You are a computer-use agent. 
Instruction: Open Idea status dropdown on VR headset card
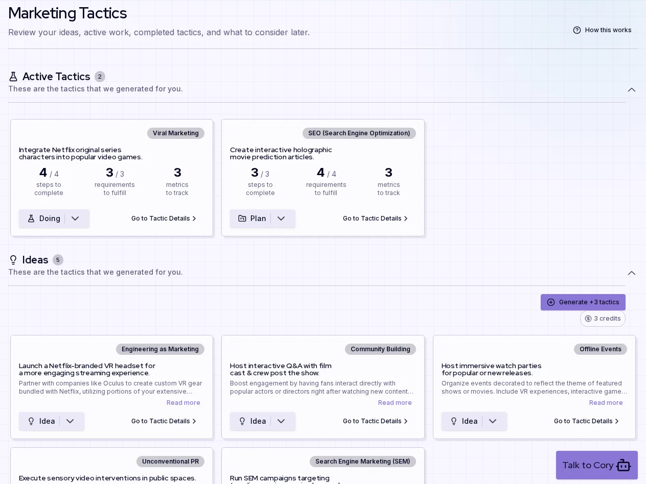tap(70, 421)
